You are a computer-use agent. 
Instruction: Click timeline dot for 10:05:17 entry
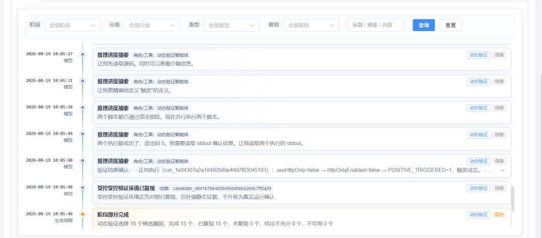82,54
